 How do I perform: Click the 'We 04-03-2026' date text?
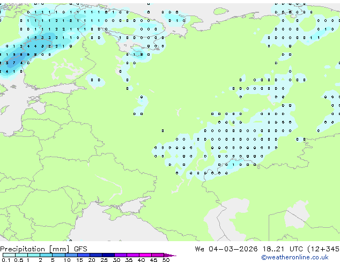point(226,249)
